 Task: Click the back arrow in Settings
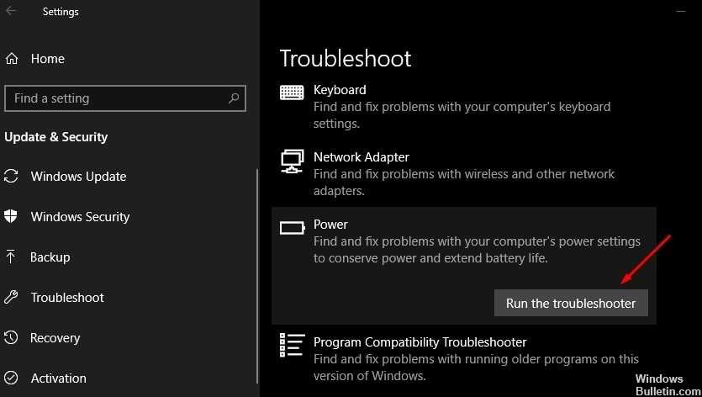click(11, 12)
